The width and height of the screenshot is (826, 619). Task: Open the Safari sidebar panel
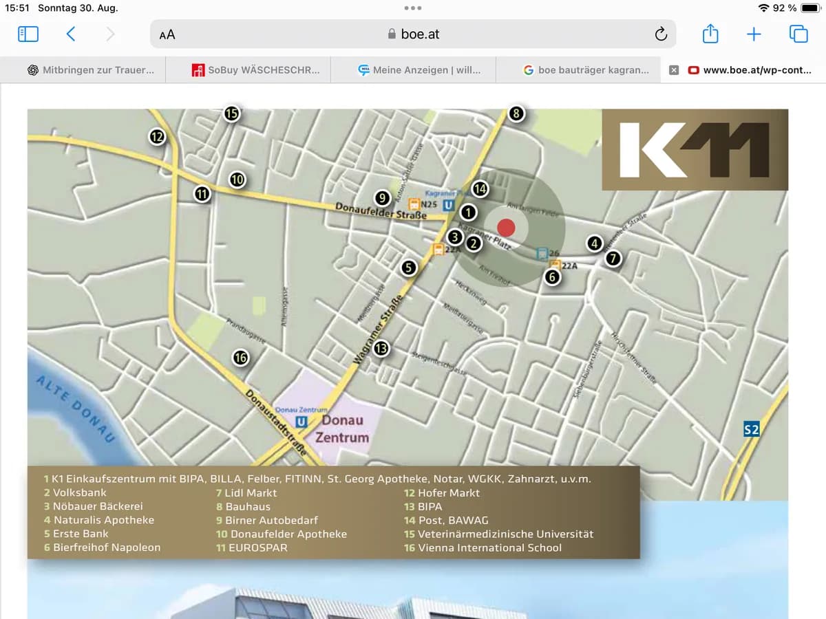(28, 34)
